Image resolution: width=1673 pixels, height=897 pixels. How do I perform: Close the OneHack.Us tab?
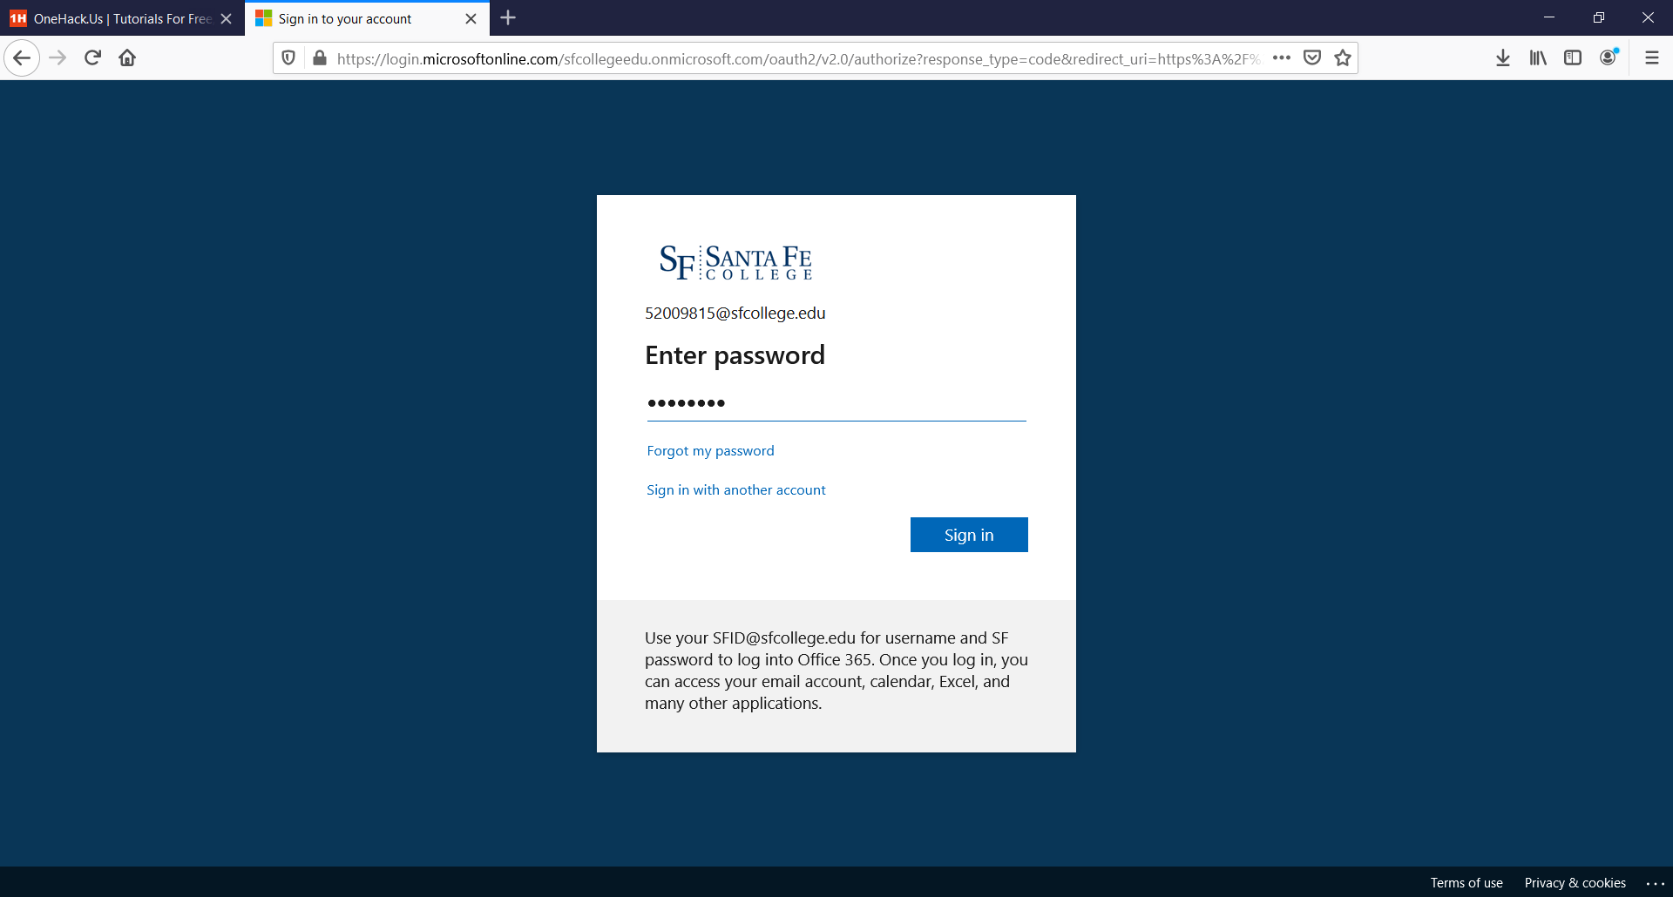coord(227,18)
